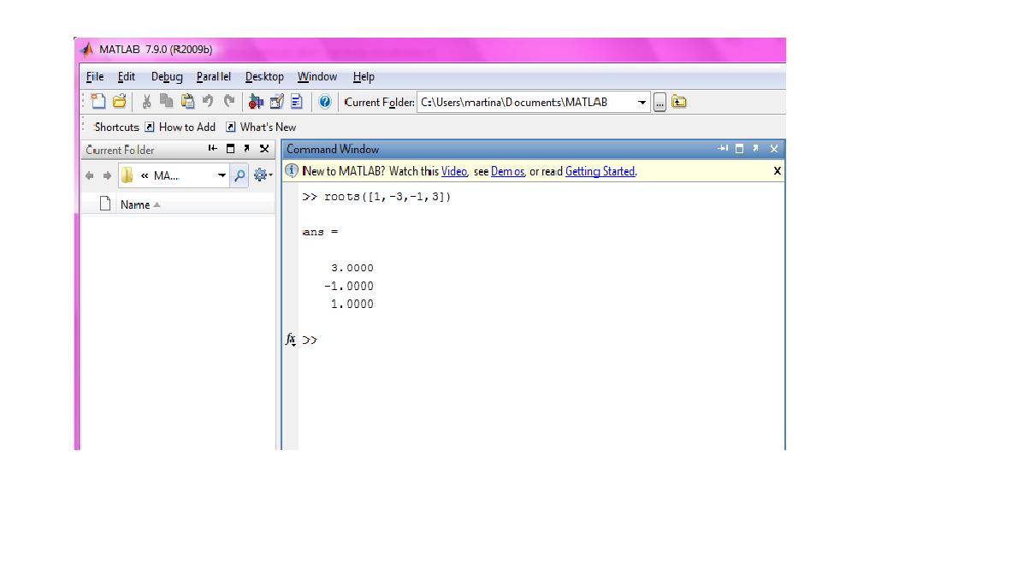
Task: Go up one folder level icon
Action: coord(679,102)
